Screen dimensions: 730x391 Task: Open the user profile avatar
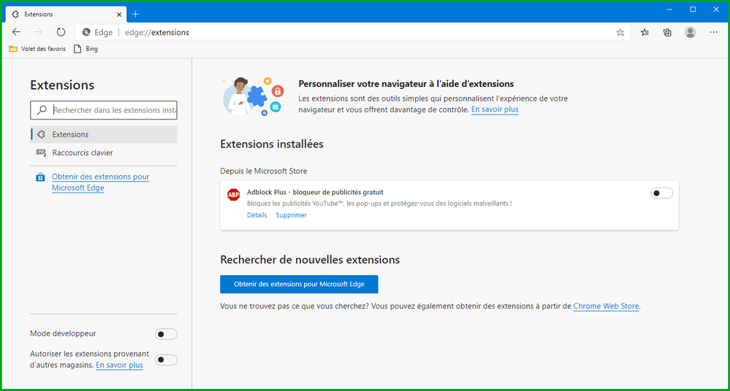(691, 32)
